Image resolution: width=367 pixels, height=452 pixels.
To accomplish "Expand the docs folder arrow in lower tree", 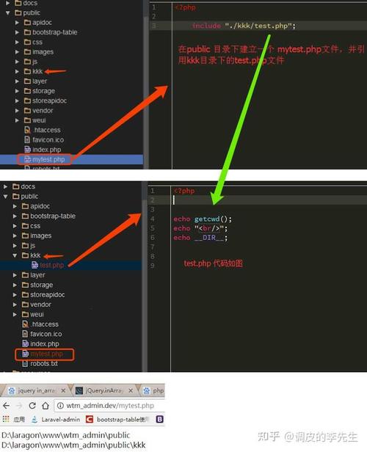I will tap(5, 186).
